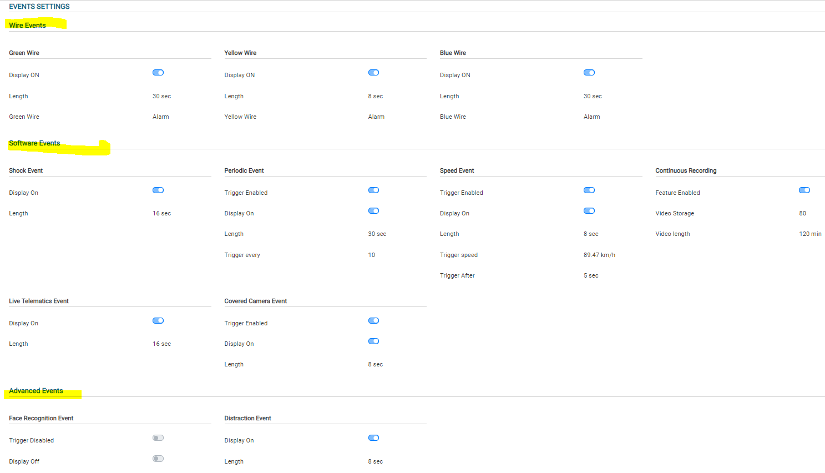Click the Trigger every label

242,255
